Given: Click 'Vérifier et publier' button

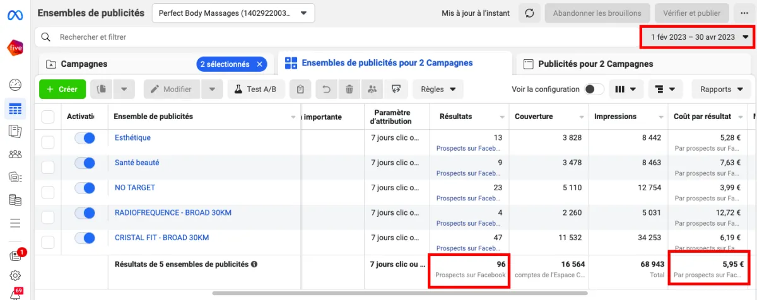Looking at the screenshot, I should (x=692, y=13).
